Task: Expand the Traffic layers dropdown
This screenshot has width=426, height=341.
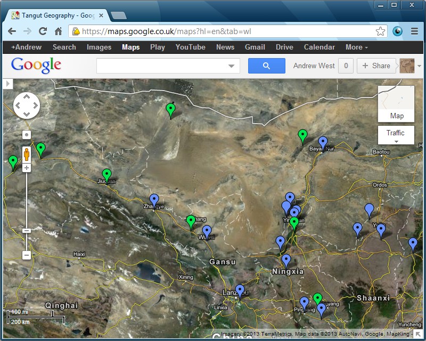Action: click(396, 135)
